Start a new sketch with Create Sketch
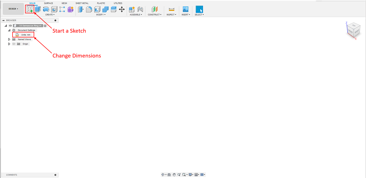Image resolution: width=366 pixels, height=178 pixels. tap(30, 10)
